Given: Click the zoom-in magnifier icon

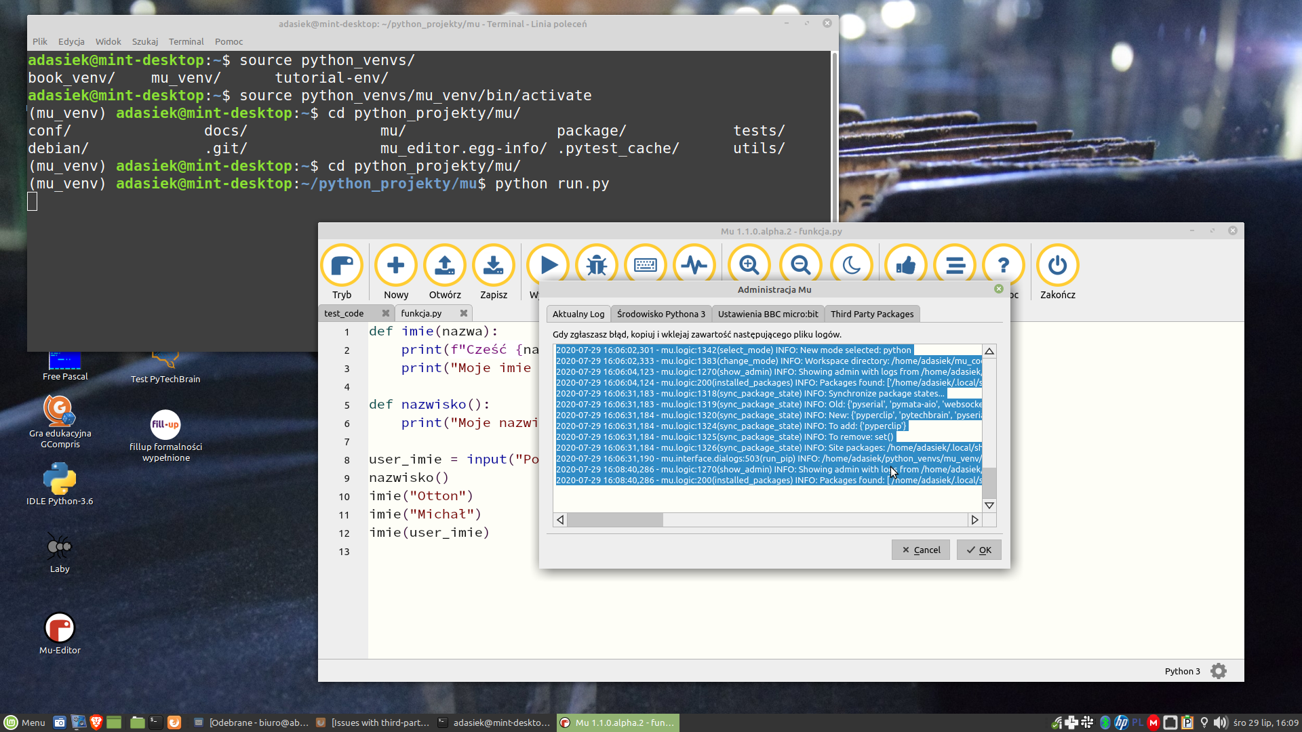Looking at the screenshot, I should tap(749, 264).
